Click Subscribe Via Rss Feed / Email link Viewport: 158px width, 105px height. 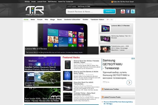pyautogui.click(x=123, y=2)
